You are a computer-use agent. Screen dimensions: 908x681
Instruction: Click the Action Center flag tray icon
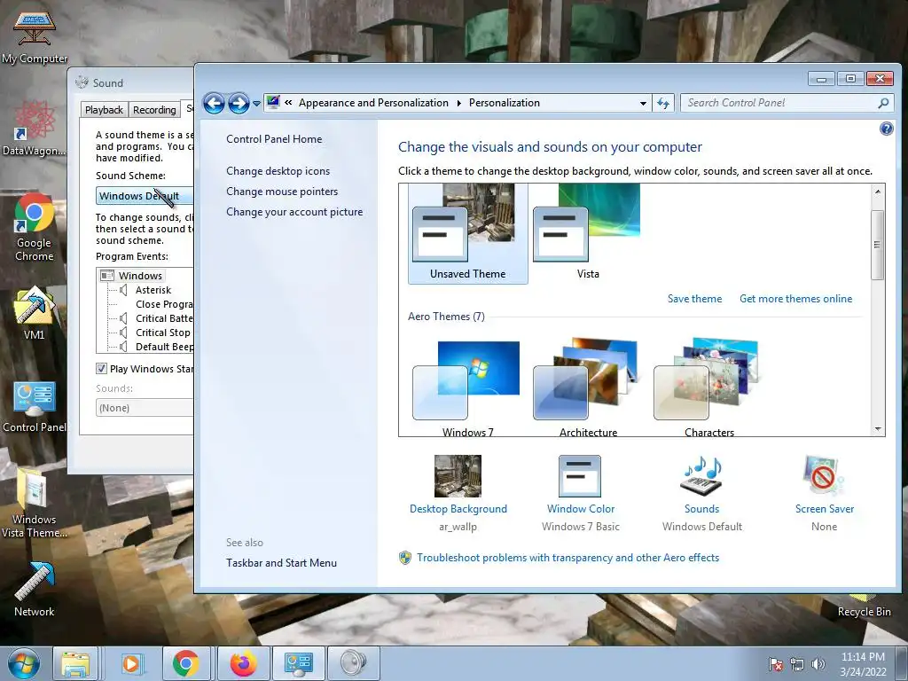point(775,664)
